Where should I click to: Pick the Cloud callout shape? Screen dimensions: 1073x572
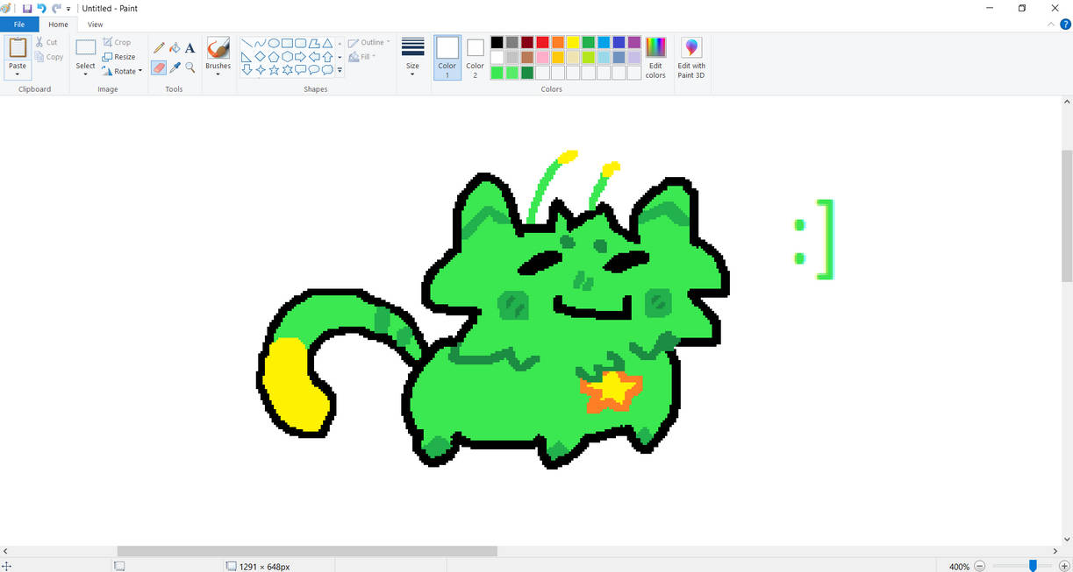[x=327, y=70]
